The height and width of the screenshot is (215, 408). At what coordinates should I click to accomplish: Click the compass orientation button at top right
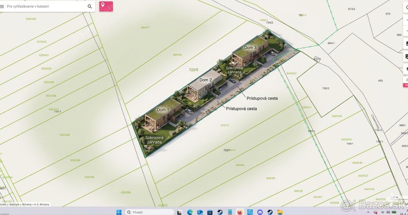pyautogui.click(x=406, y=6)
